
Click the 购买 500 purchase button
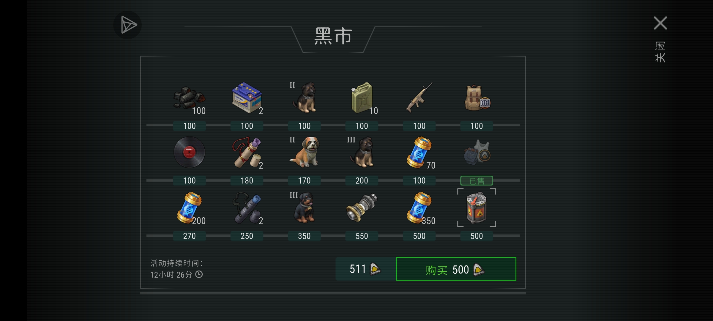point(456,269)
